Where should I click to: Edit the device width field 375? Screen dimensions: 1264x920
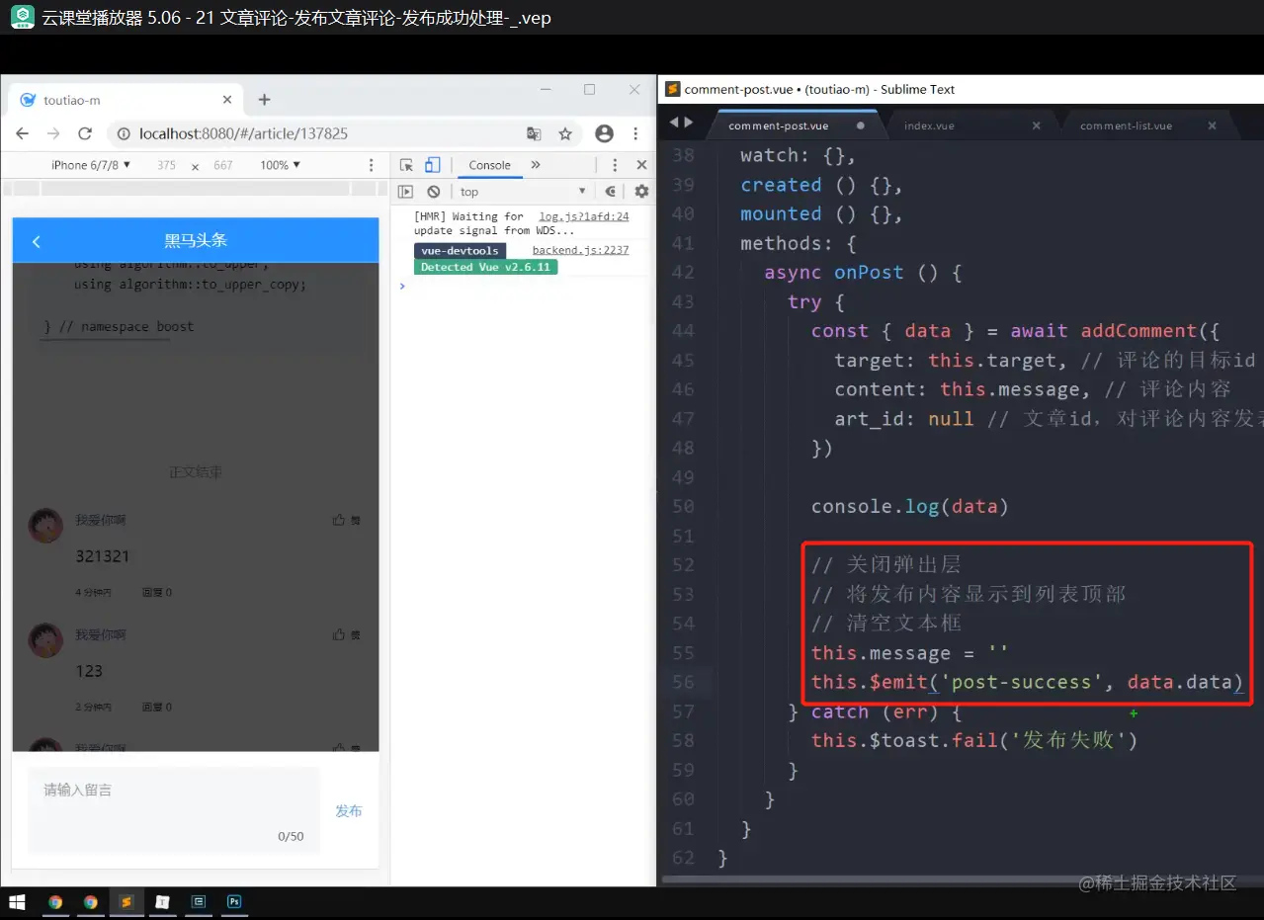click(x=166, y=165)
